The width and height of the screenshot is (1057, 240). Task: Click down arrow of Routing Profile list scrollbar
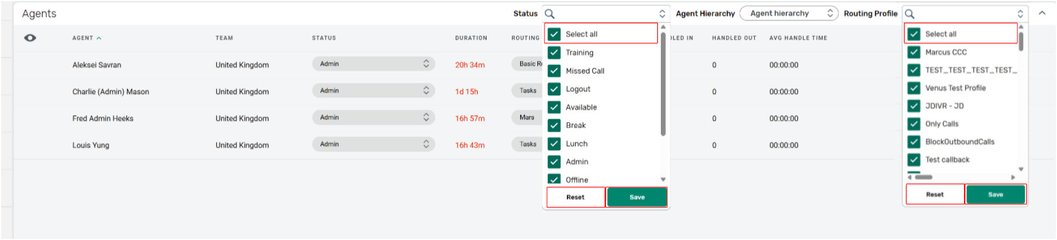tap(1021, 170)
